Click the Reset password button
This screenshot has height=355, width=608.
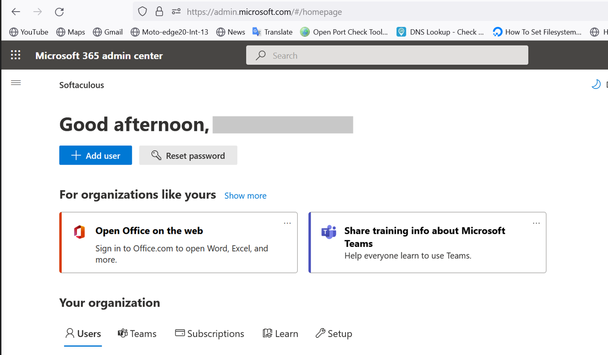click(188, 155)
